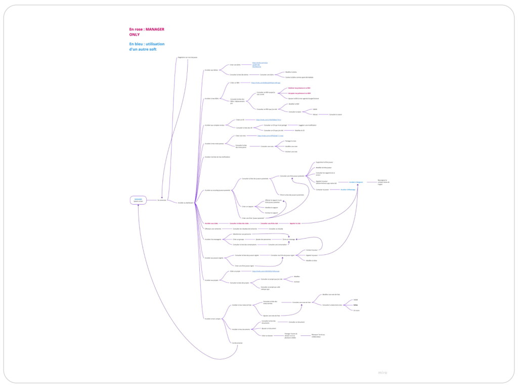Open the Trello link beside 'Créer un RDV'

click(x=266, y=82)
